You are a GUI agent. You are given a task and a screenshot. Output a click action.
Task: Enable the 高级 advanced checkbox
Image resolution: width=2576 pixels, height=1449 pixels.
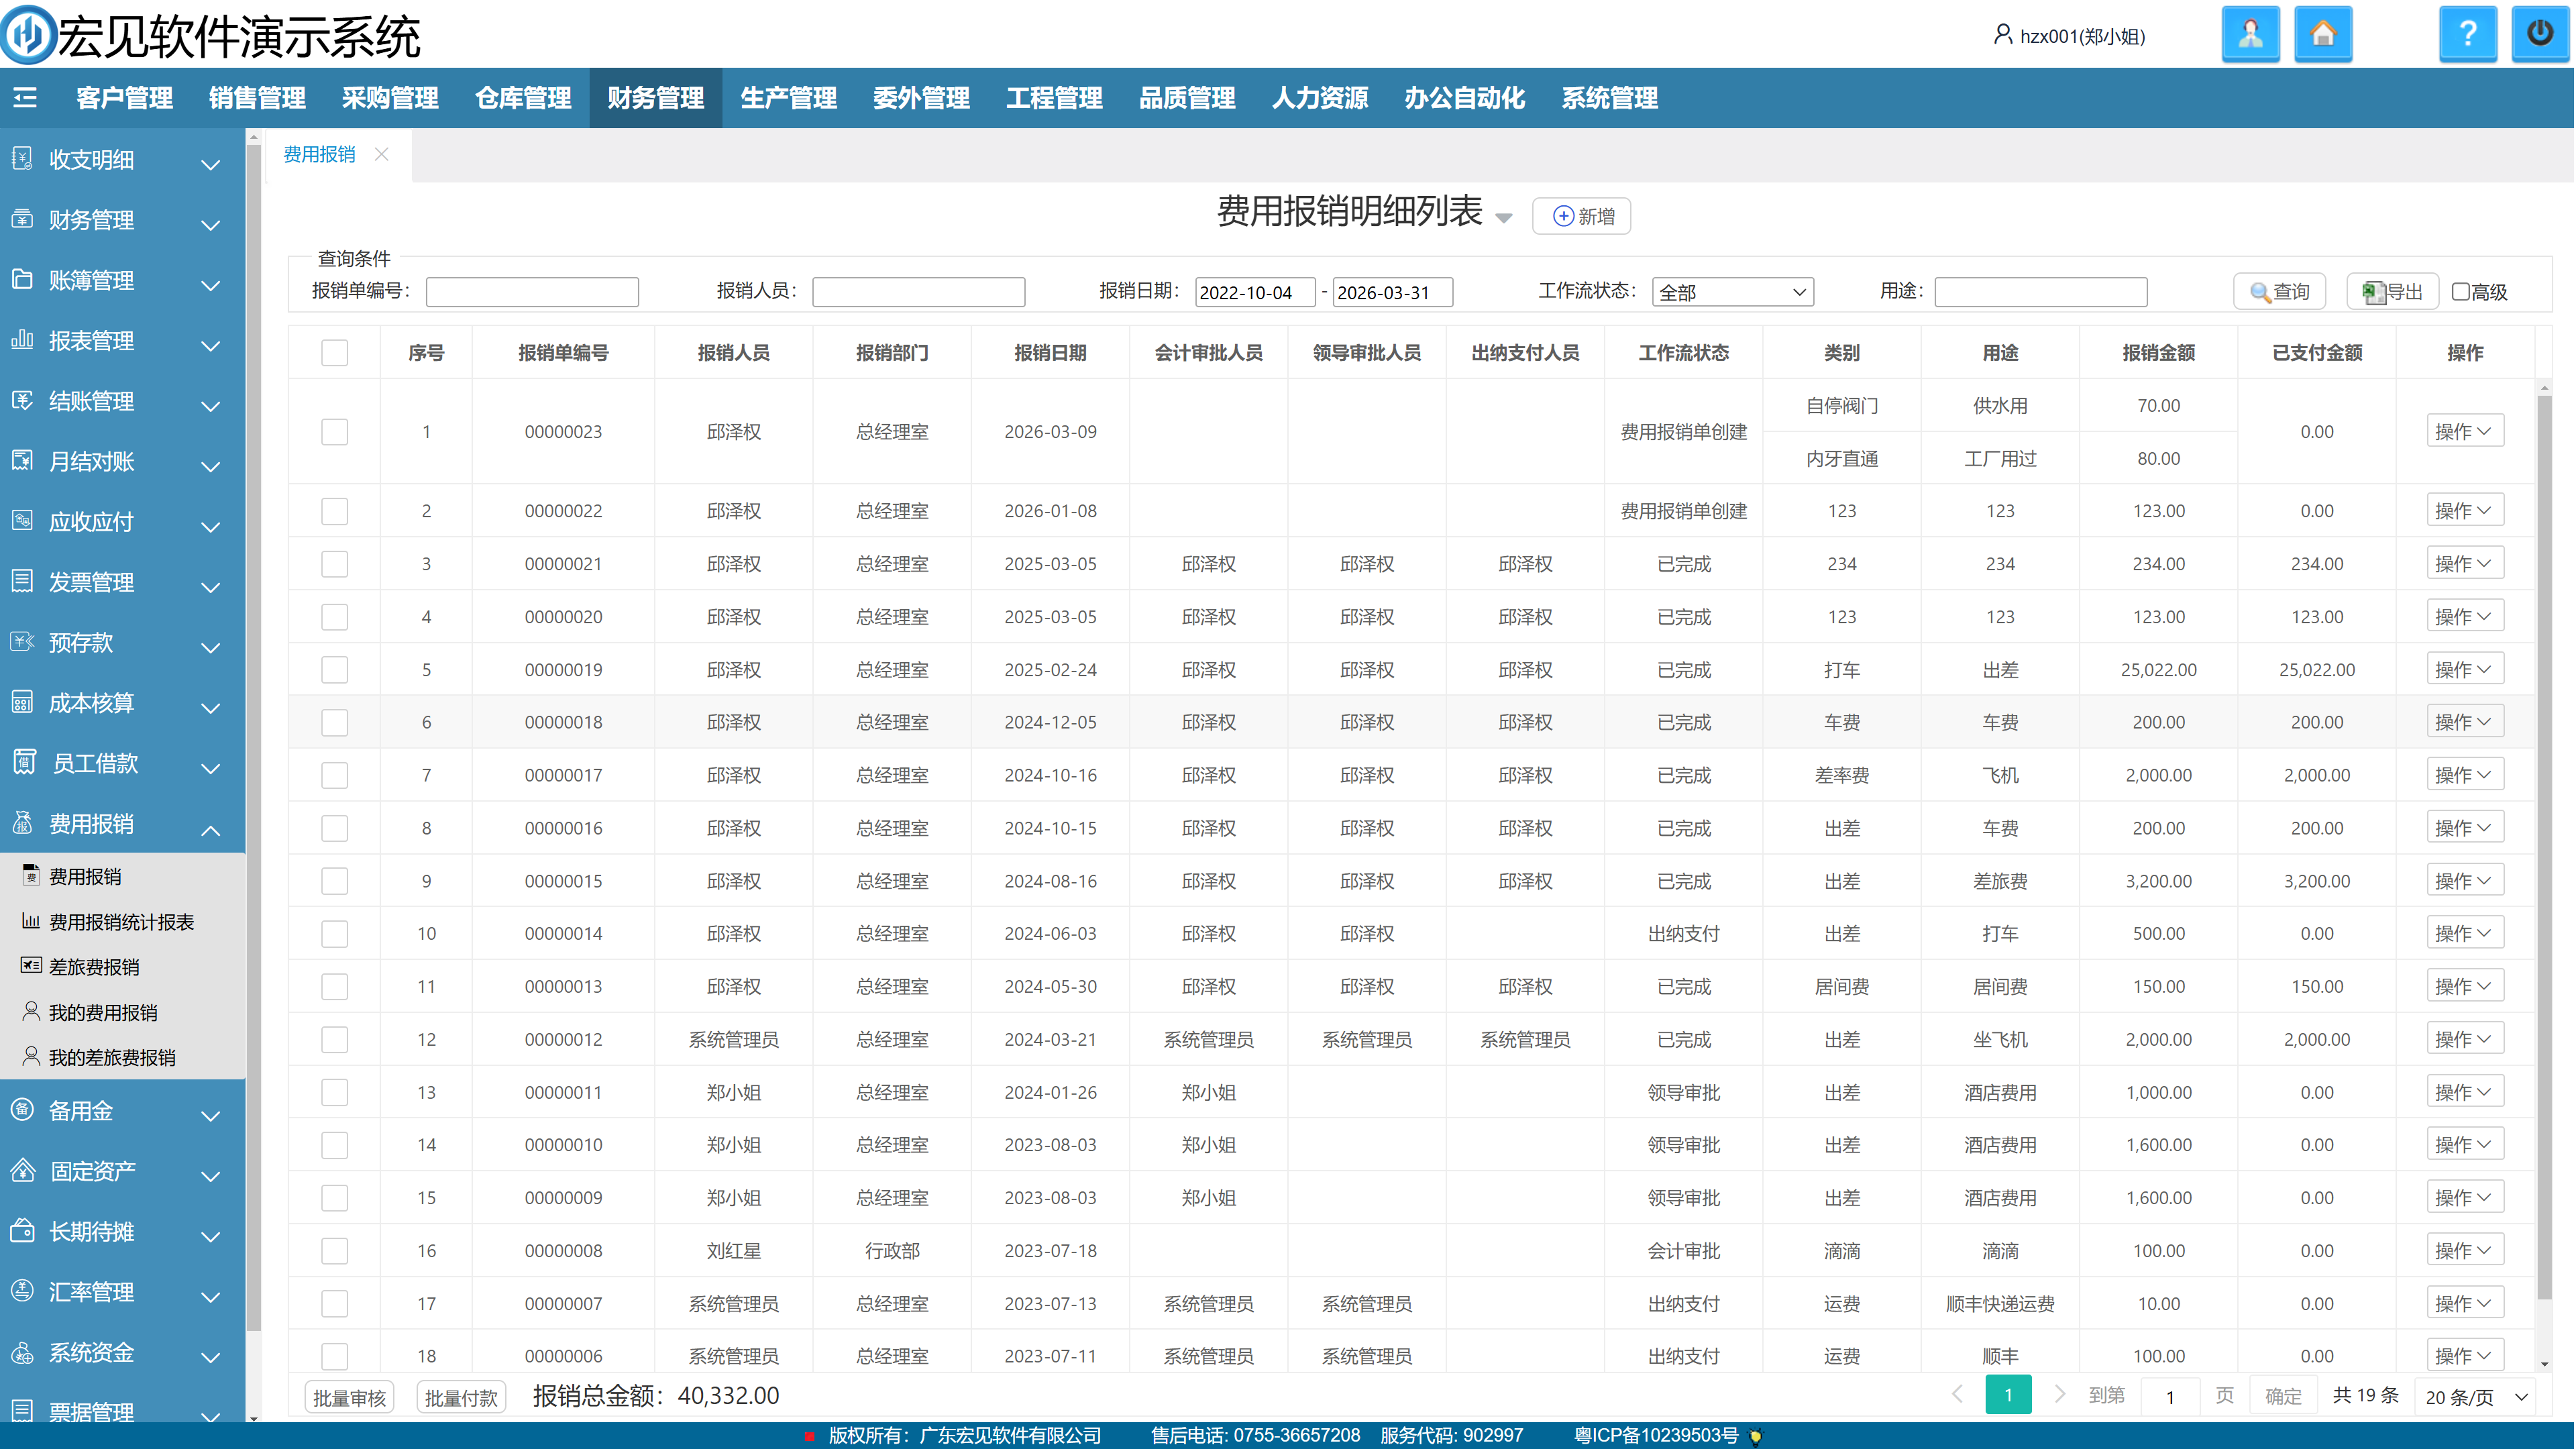pos(2461,292)
